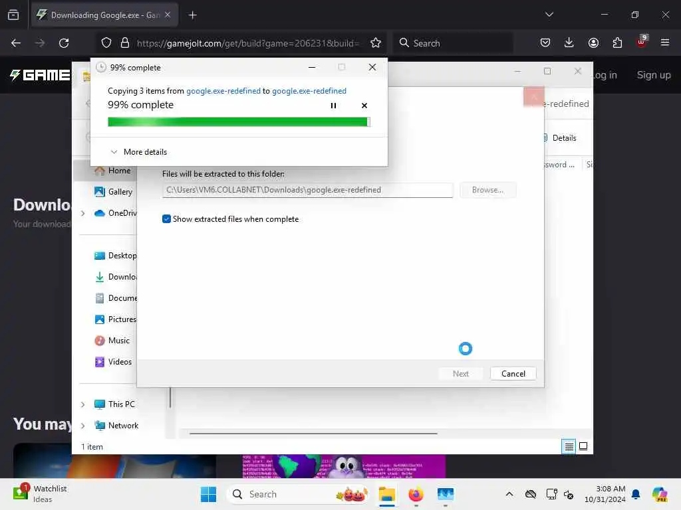This screenshot has width=681, height=510.
Task: Select Network in the sidebar
Action: point(116,426)
